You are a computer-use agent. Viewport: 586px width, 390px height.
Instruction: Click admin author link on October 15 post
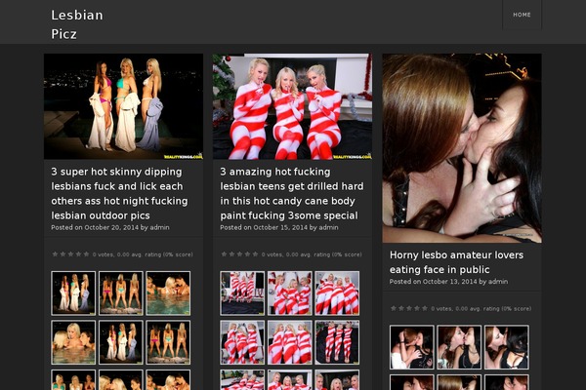(x=328, y=227)
